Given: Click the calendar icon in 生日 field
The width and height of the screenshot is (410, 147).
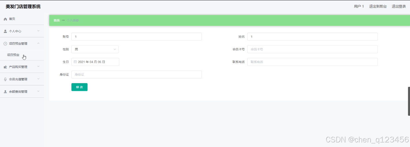Looking at the screenshot, I should pos(75,62).
